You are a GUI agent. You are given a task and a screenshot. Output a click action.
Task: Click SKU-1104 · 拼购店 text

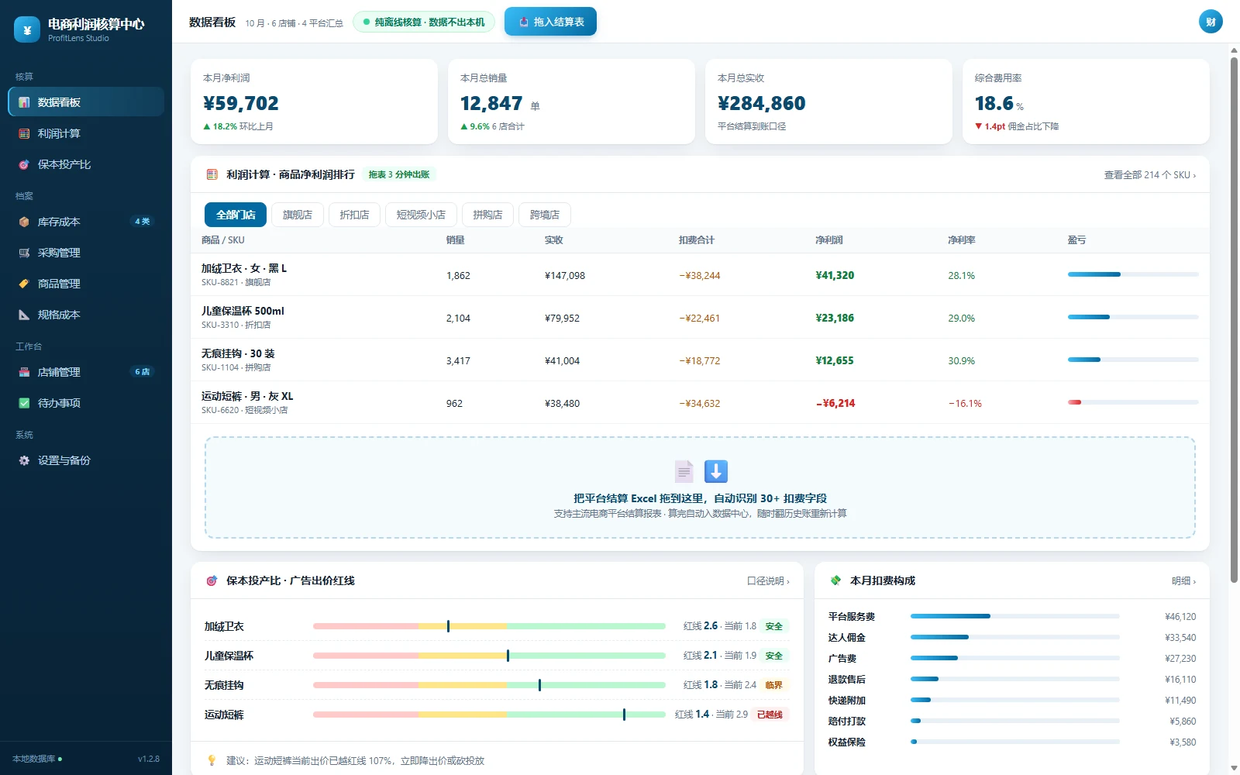pos(236,367)
